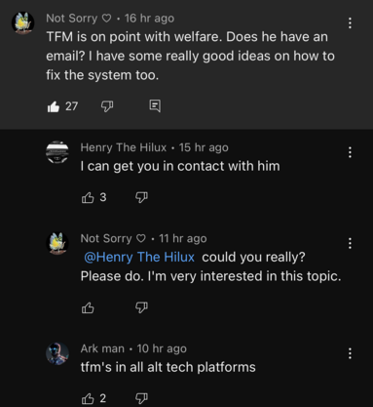The width and height of the screenshot is (373, 407).
Task: Open options menu on Henry's reply
Action: tap(350, 152)
